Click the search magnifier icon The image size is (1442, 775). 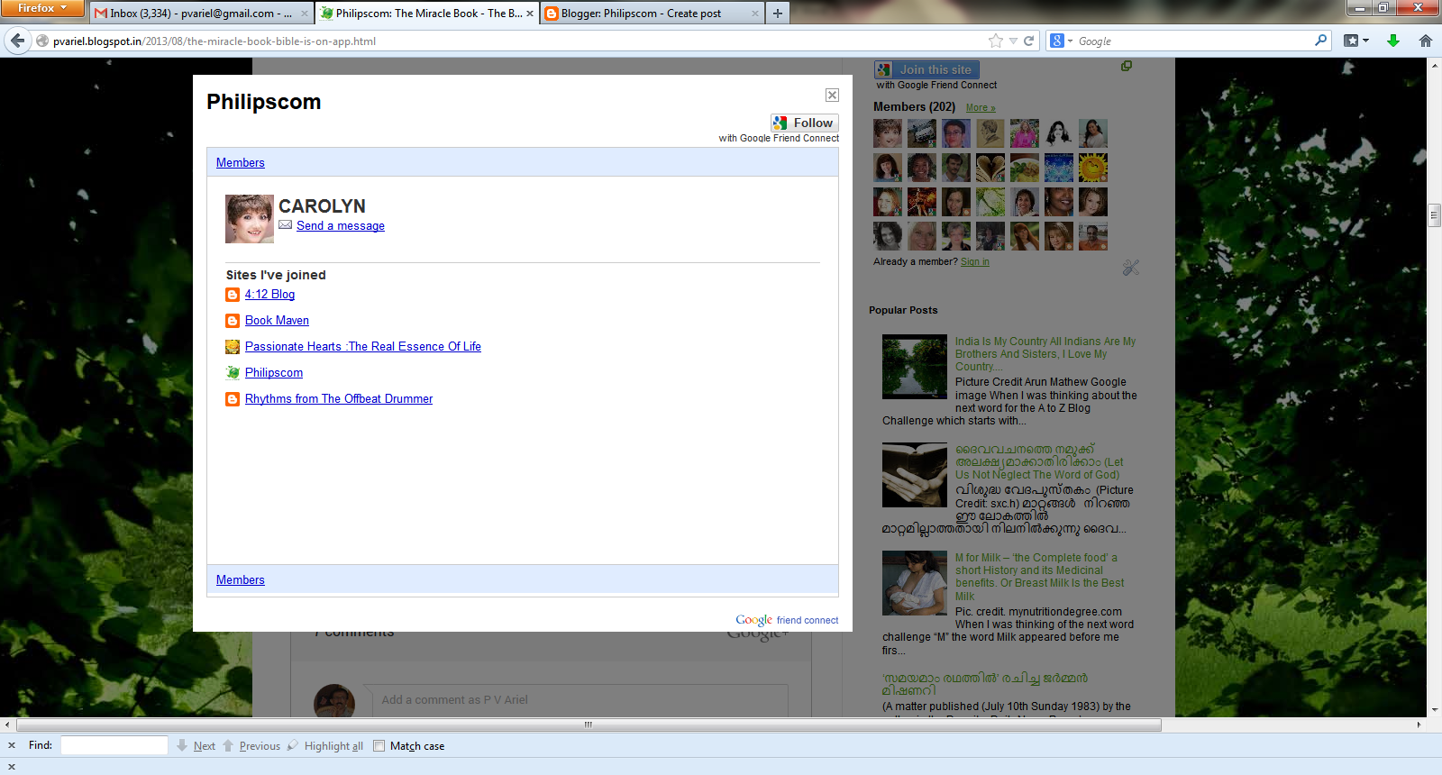point(1320,41)
